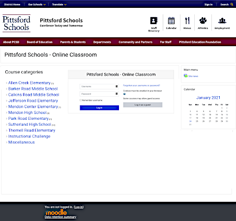Expand Jefferson Road Elementary arrow
This screenshot has height=221, width=236.
coord(6,101)
